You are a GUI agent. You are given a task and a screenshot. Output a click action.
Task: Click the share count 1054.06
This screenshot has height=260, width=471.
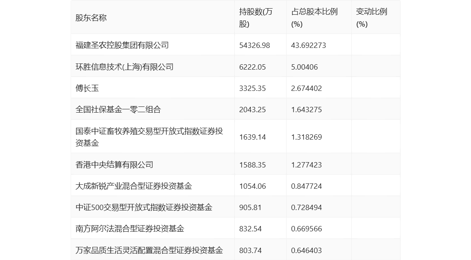252,186
